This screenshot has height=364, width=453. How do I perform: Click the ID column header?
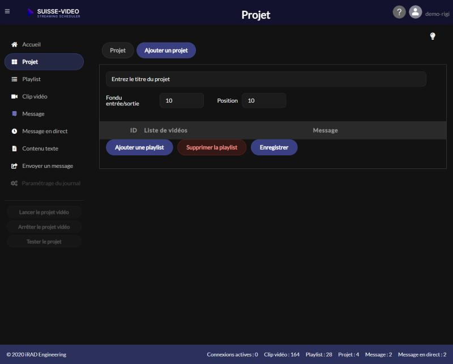click(x=134, y=130)
